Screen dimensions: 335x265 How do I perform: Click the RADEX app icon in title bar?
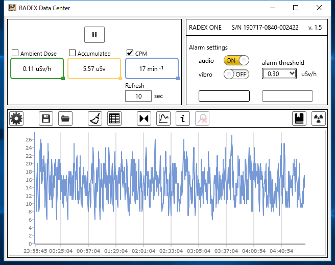coord(12,8)
